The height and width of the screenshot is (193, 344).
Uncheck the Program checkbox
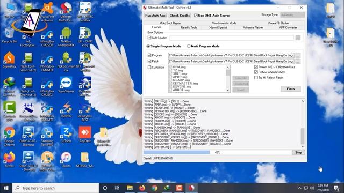tap(149, 55)
